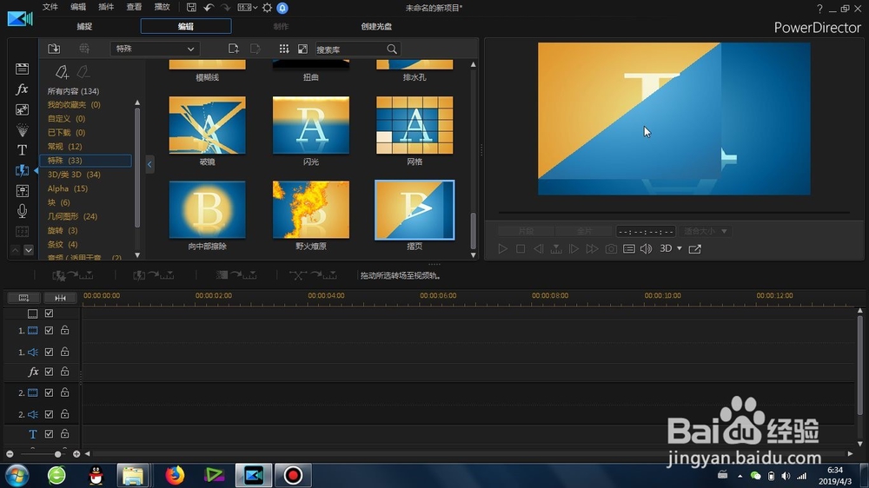Open the Voice-Over microphone room
This screenshot has height=488, width=869.
(23, 211)
